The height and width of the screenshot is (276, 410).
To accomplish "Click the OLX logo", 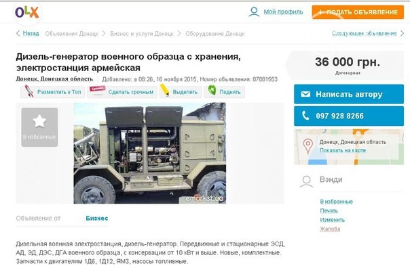I will click(x=27, y=12).
